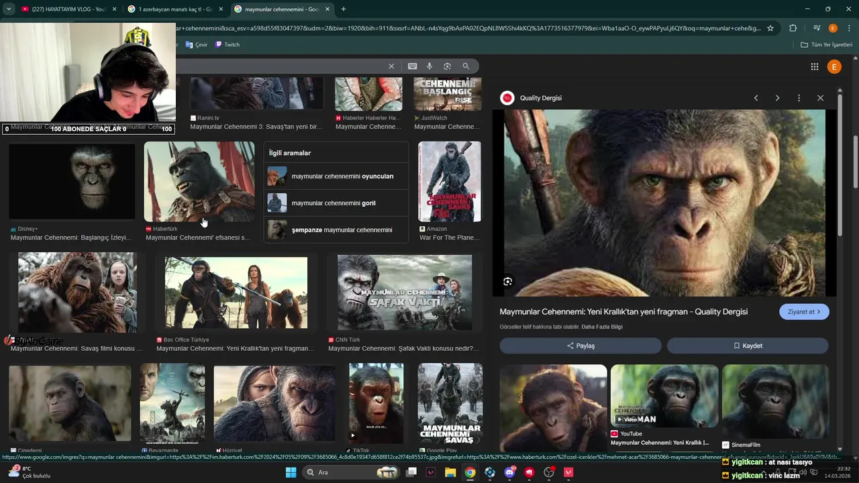Open the Chrome profile E button
The image size is (859, 483).
pos(833,28)
